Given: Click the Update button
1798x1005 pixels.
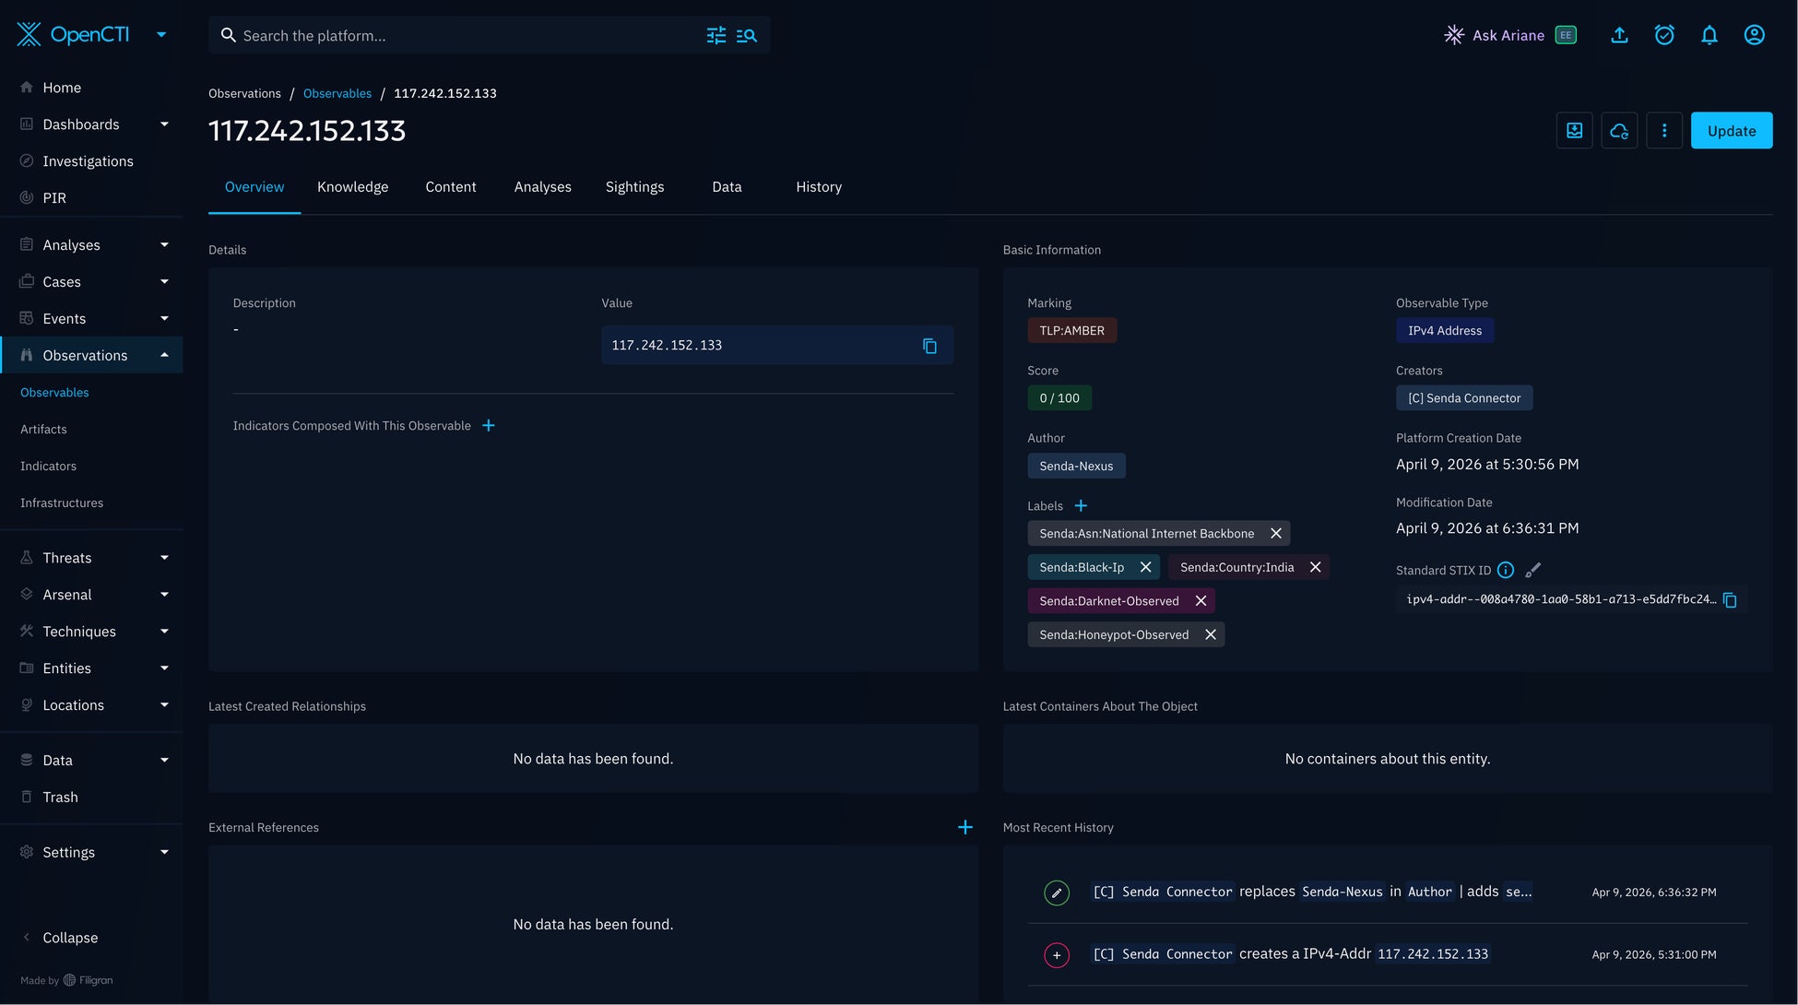Looking at the screenshot, I should 1731,131.
